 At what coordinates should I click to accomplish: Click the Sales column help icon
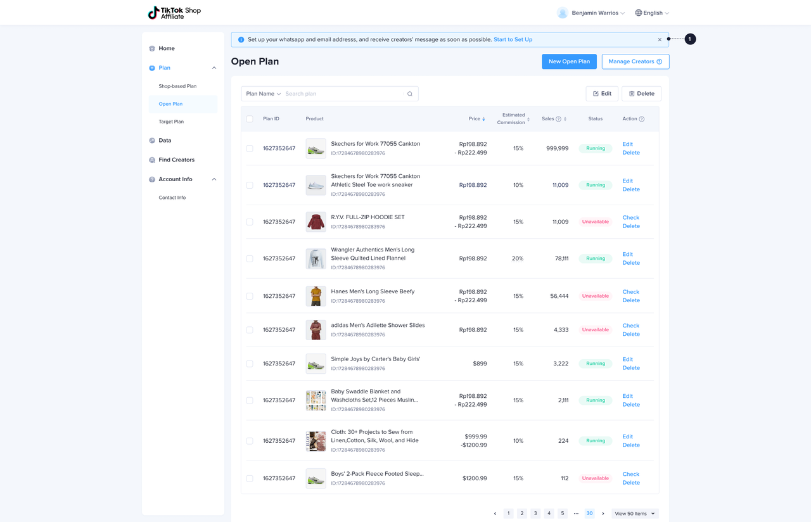click(x=558, y=119)
